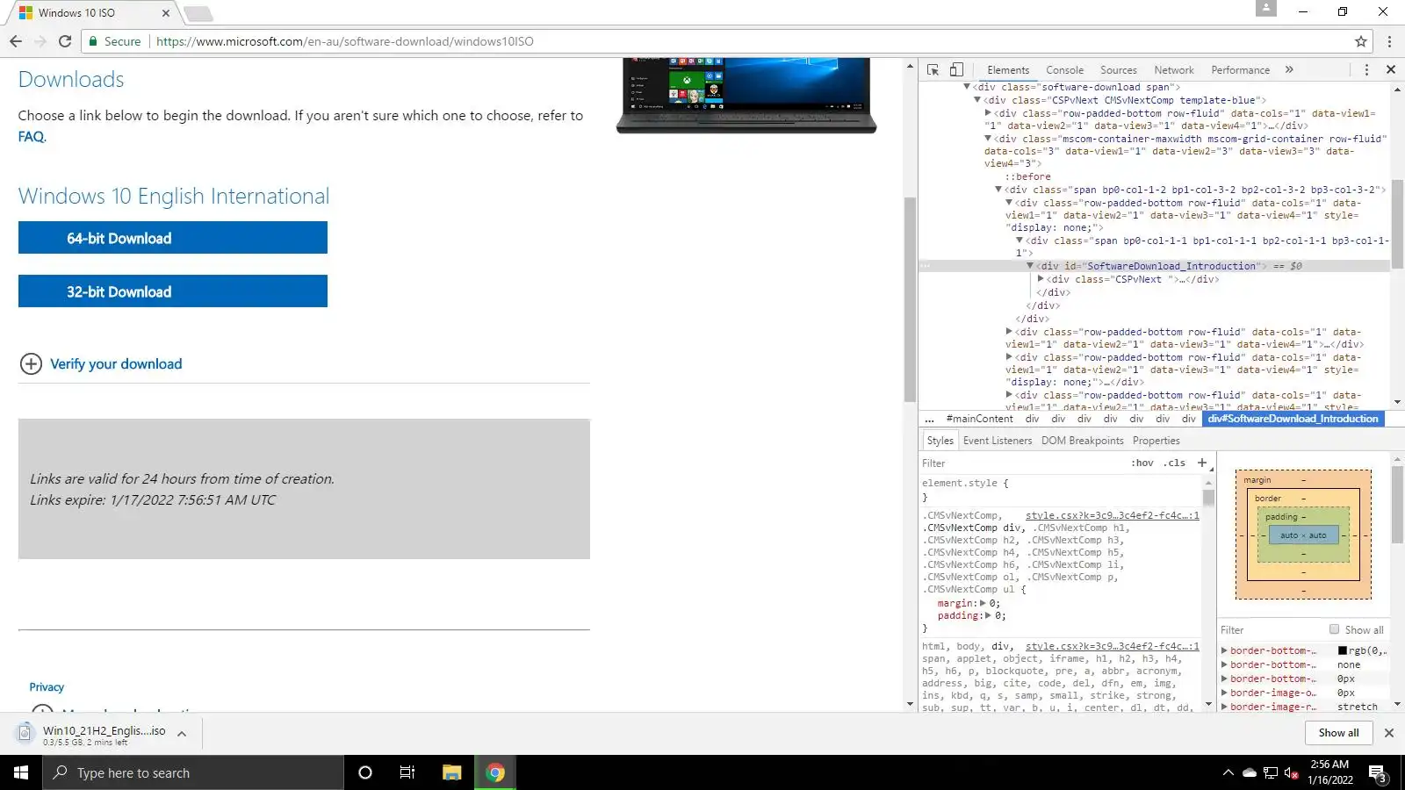This screenshot has height=790, width=1405.
Task: Open Task View on the taskbar
Action: 407,772
